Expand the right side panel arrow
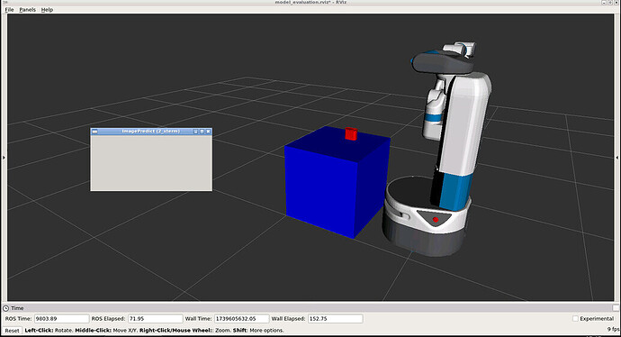 [x=617, y=158]
